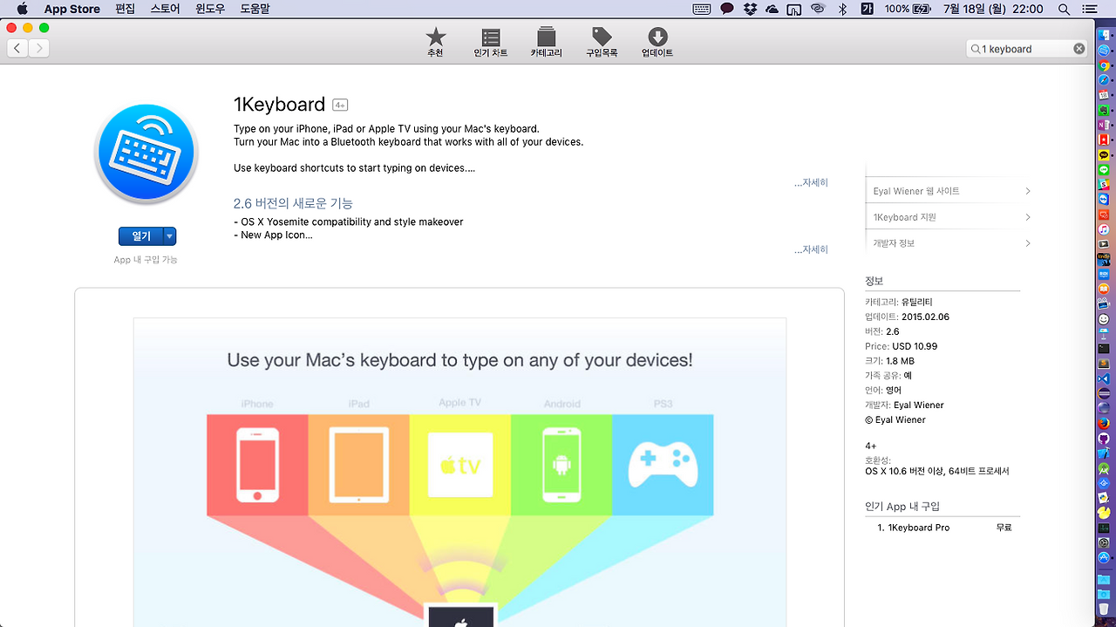This screenshot has width=1116, height=627.
Task: Open Safari in the Dock
Action: coord(1103,80)
